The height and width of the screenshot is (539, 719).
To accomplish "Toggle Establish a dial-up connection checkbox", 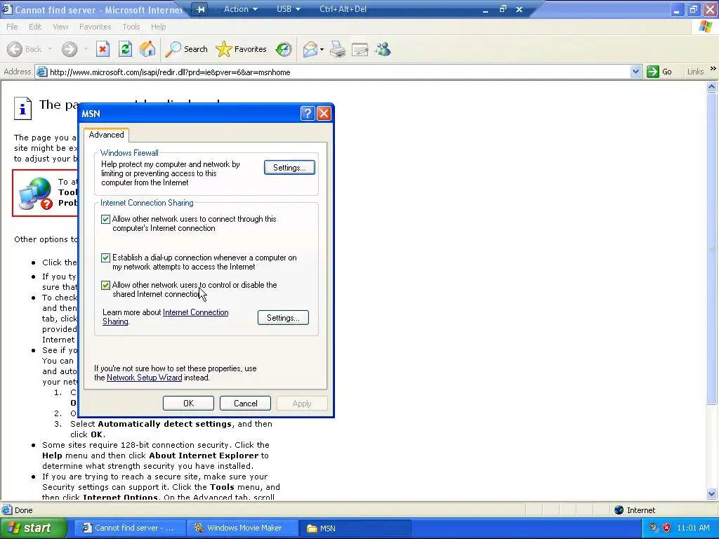I will coord(105,258).
